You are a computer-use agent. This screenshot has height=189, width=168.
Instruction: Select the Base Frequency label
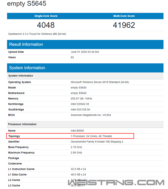[18, 147]
